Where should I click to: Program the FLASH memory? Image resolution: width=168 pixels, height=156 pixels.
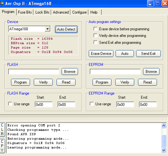21,82
